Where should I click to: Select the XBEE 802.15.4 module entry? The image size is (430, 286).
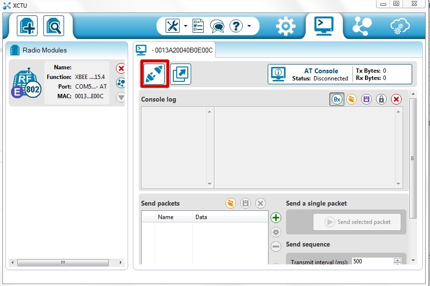66,82
